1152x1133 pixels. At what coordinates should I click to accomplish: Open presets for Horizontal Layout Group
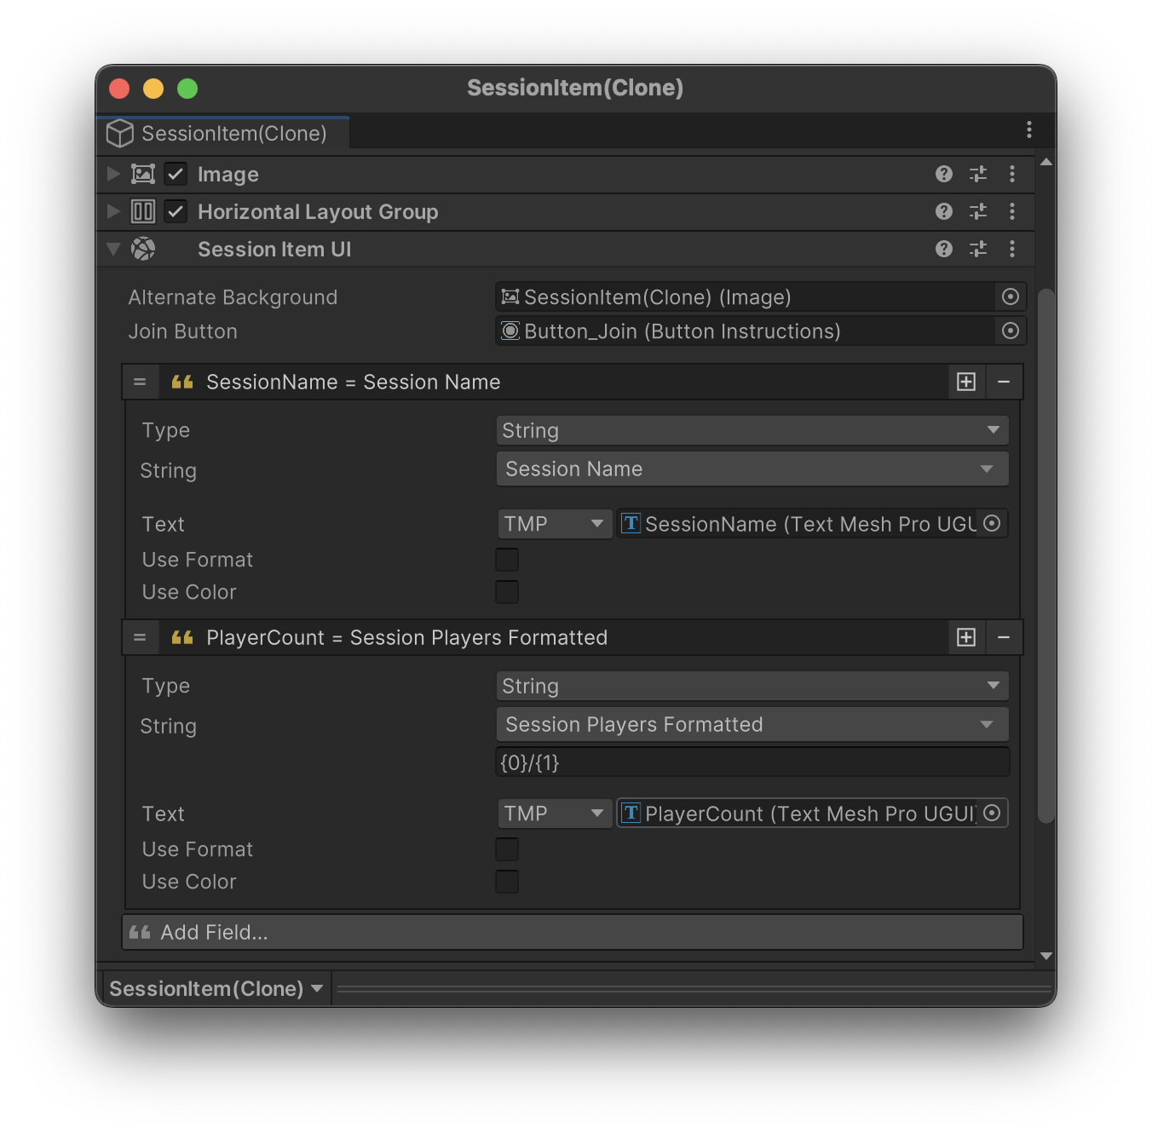[x=977, y=211]
